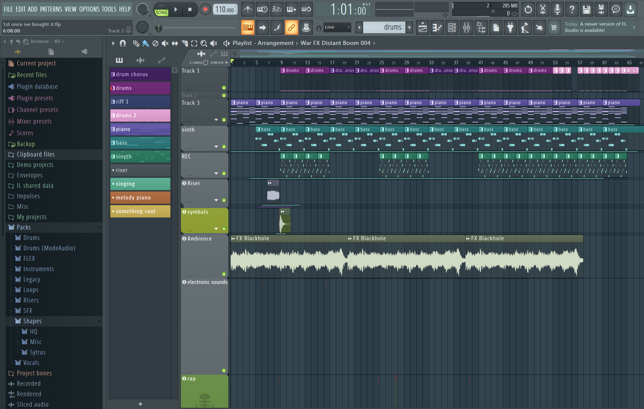Image resolution: width=644 pixels, height=409 pixels.
Task: Toggle the Z-CROSS option
Action: pos(206,63)
